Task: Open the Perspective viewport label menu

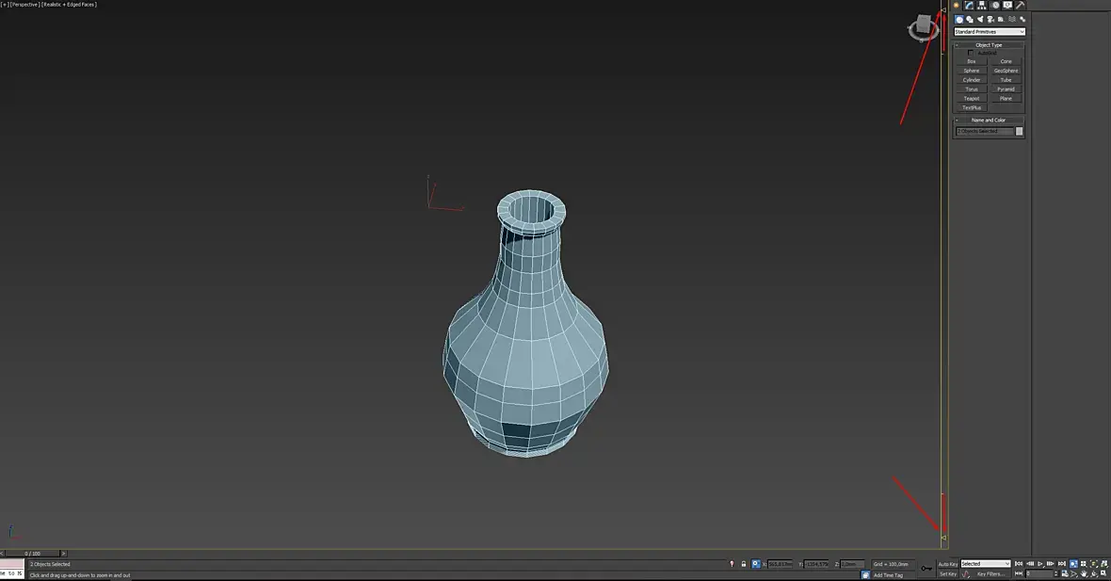Action: point(24,5)
